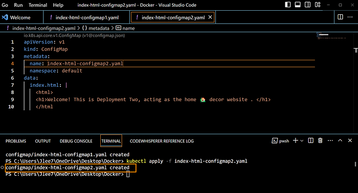This screenshot has height=193, width=358.
Task: Click the terminal scrollbar
Action: (x=355, y=164)
